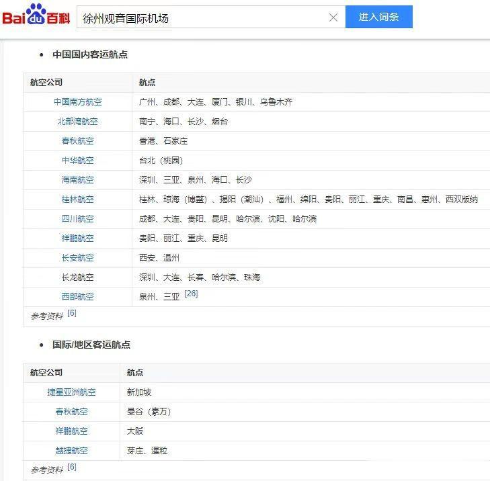Open the 长安航空 link
The height and width of the screenshot is (481, 490).
click(77, 258)
